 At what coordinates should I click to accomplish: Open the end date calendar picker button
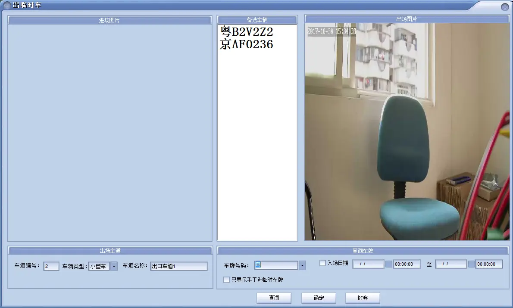coord(471,264)
